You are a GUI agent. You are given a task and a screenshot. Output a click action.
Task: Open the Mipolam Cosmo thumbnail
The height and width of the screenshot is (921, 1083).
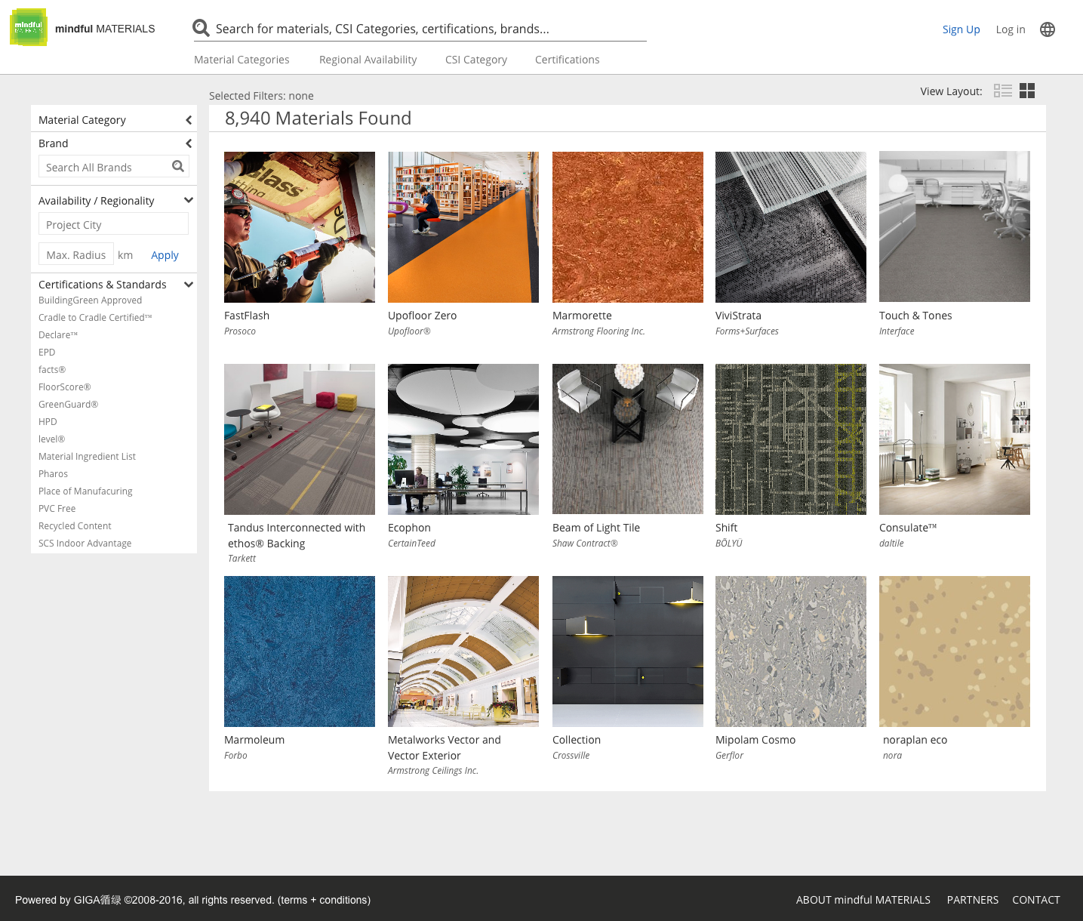tap(791, 651)
